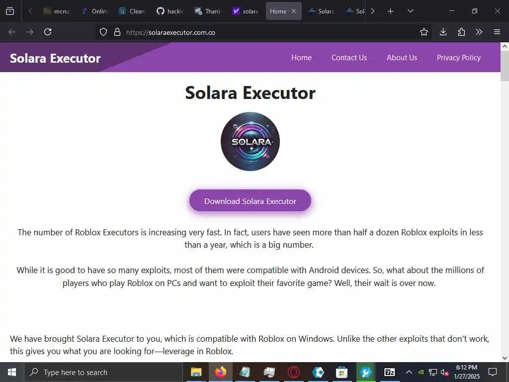Show more toolbar items via double chevron
The width and height of the screenshot is (509, 382).
[479, 32]
